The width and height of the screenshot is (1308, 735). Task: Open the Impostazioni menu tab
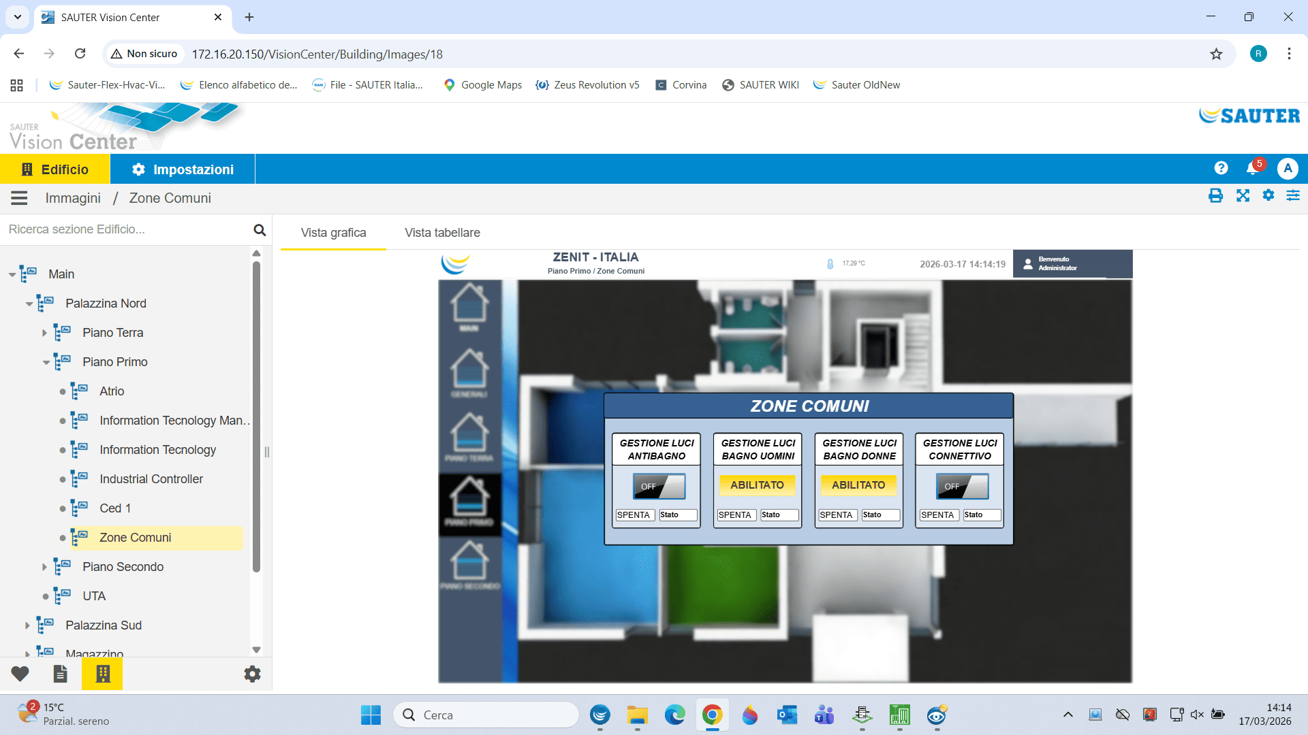tap(183, 169)
